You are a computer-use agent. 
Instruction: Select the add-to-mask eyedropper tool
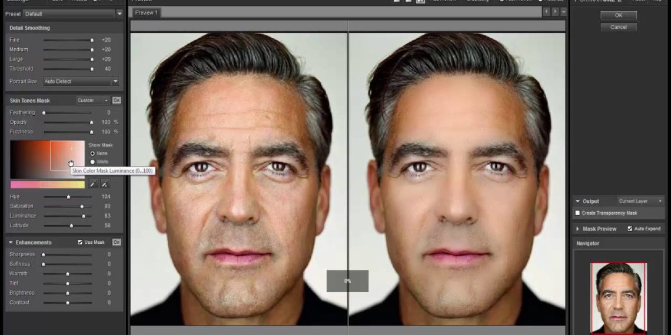point(105,184)
